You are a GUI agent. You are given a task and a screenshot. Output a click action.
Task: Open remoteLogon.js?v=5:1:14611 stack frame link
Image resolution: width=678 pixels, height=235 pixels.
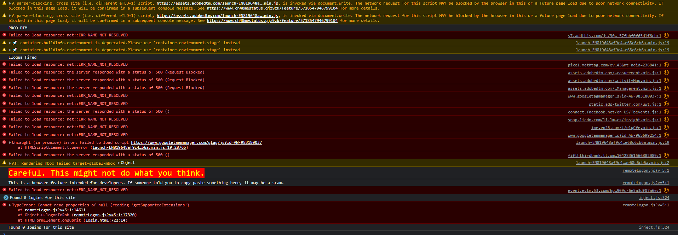[x=55, y=210]
